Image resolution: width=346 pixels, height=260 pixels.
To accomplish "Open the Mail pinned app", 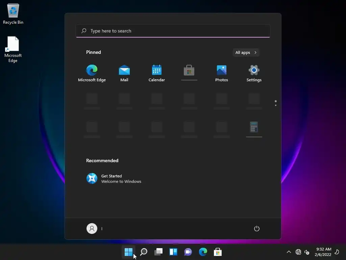I will [x=124, y=73].
